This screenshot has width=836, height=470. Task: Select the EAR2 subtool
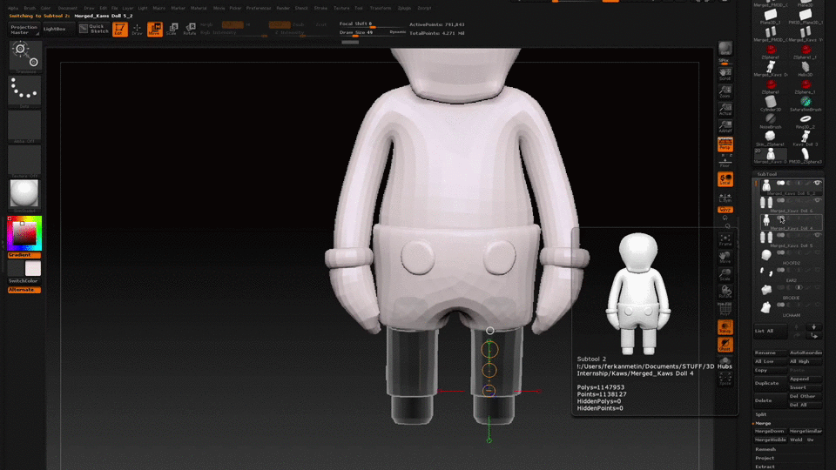click(791, 273)
